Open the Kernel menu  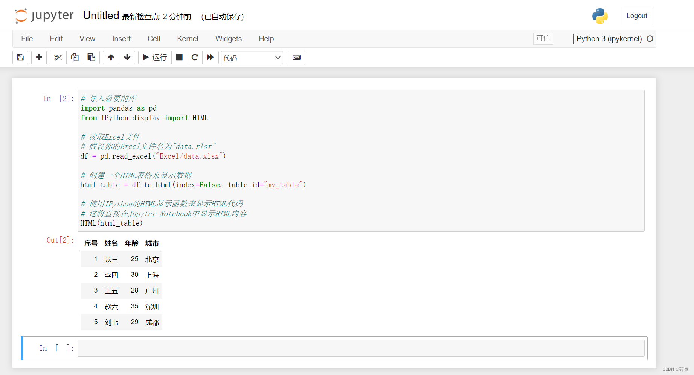pos(187,39)
